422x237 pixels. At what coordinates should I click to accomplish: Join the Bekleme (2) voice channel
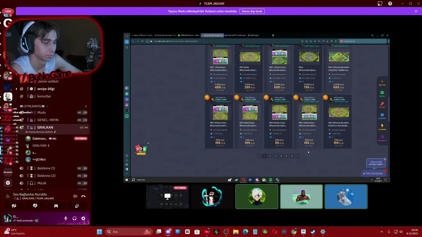[x=53, y=176]
